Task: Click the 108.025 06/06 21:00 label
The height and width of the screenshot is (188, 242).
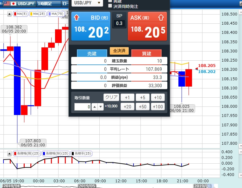Action: pos(182,108)
